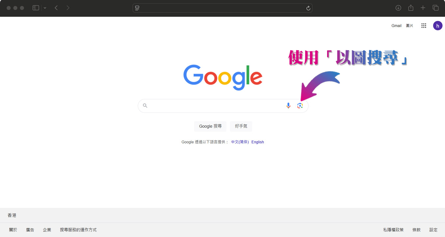This screenshot has height=237, width=445.
Task: Open 企業 footer link
Action: point(47,230)
